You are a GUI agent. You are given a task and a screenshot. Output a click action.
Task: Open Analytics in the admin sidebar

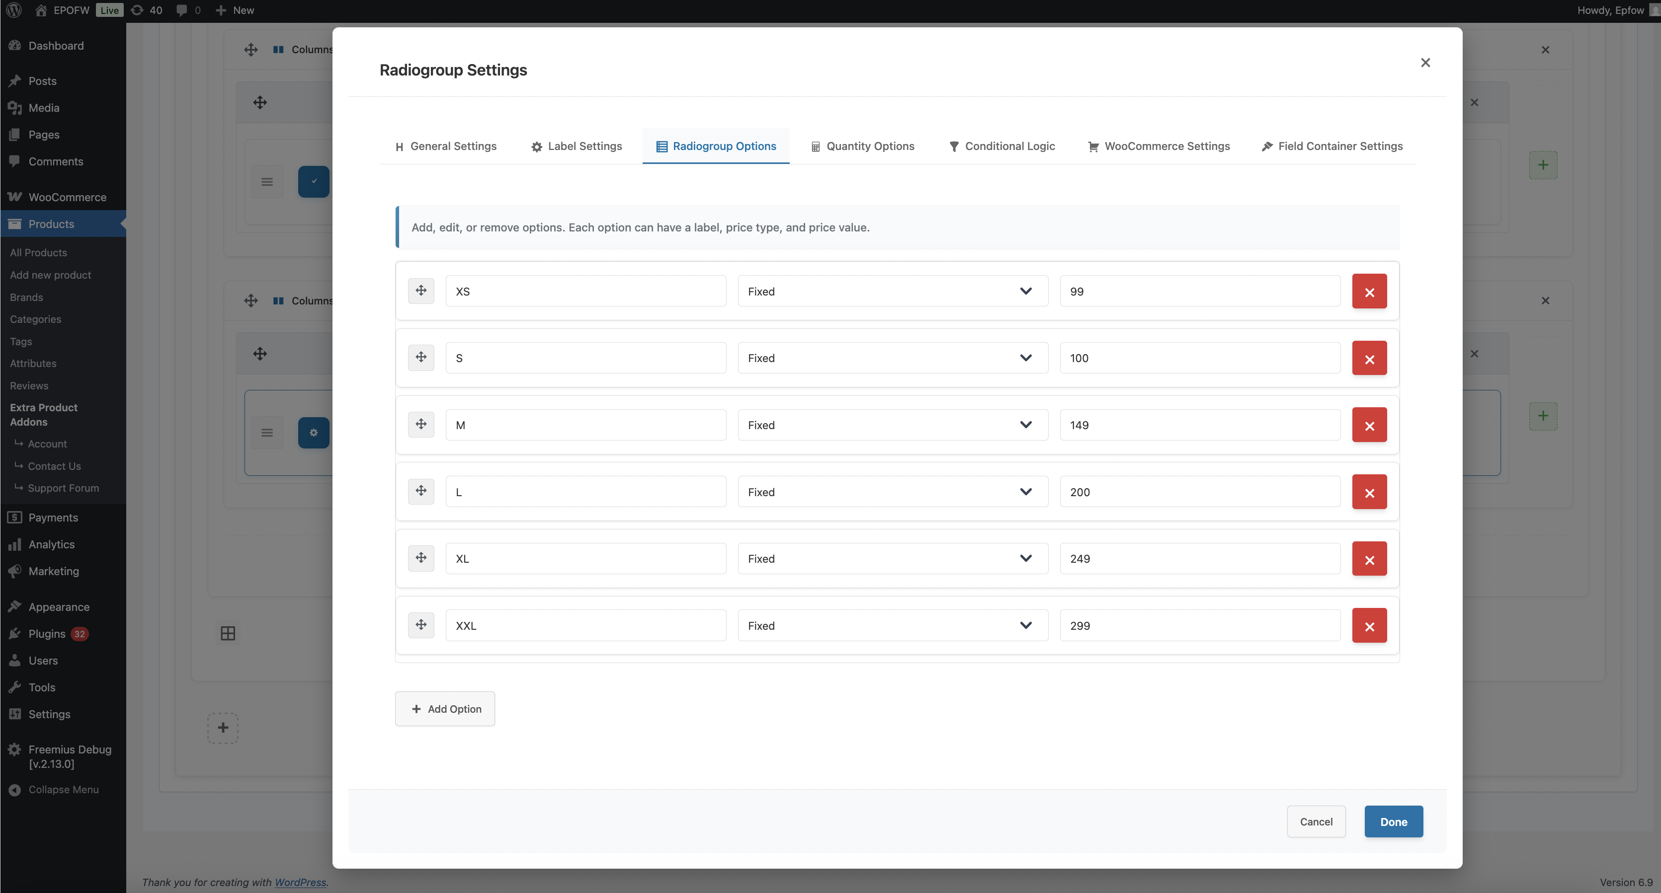[51, 544]
